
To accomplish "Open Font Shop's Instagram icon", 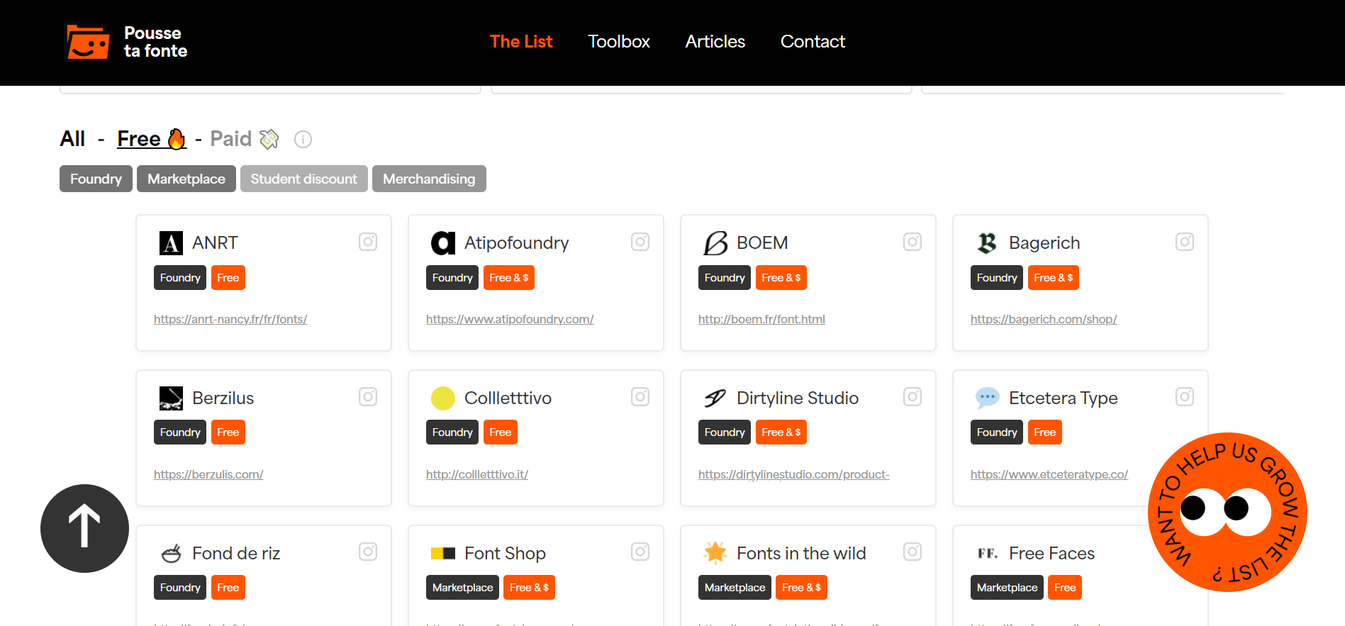I will pyautogui.click(x=640, y=552).
